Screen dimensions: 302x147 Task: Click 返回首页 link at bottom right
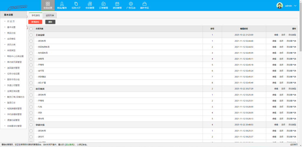click(x=294, y=145)
